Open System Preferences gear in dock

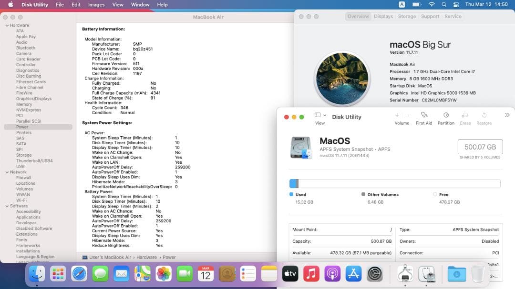374,274
